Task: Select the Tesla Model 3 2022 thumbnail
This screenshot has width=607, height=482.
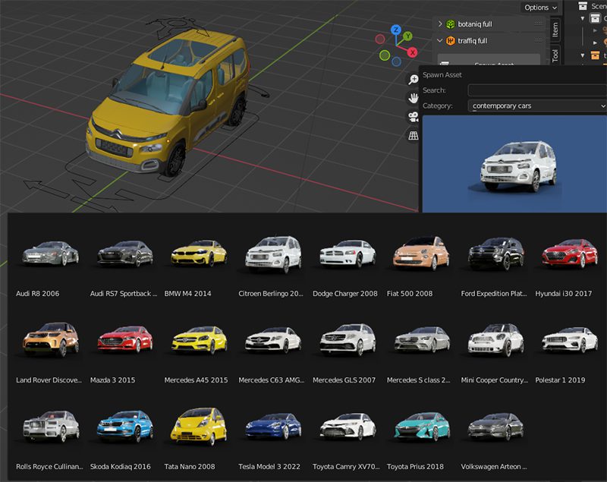Action: pos(273,427)
